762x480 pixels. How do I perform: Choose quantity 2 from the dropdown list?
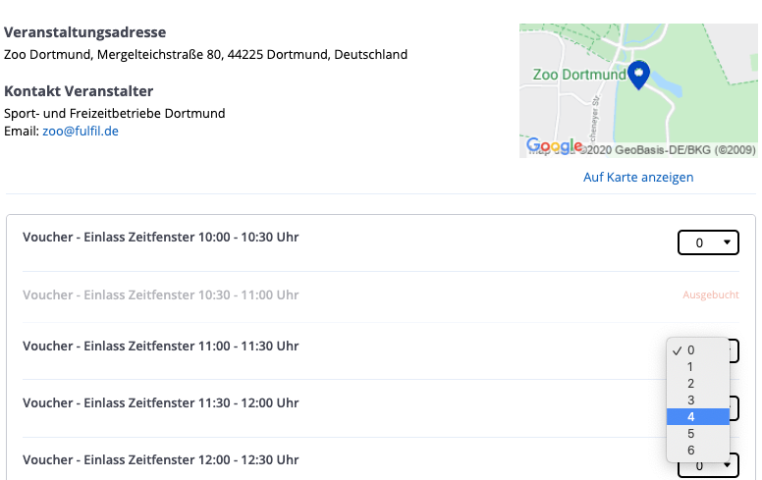pyautogui.click(x=691, y=384)
